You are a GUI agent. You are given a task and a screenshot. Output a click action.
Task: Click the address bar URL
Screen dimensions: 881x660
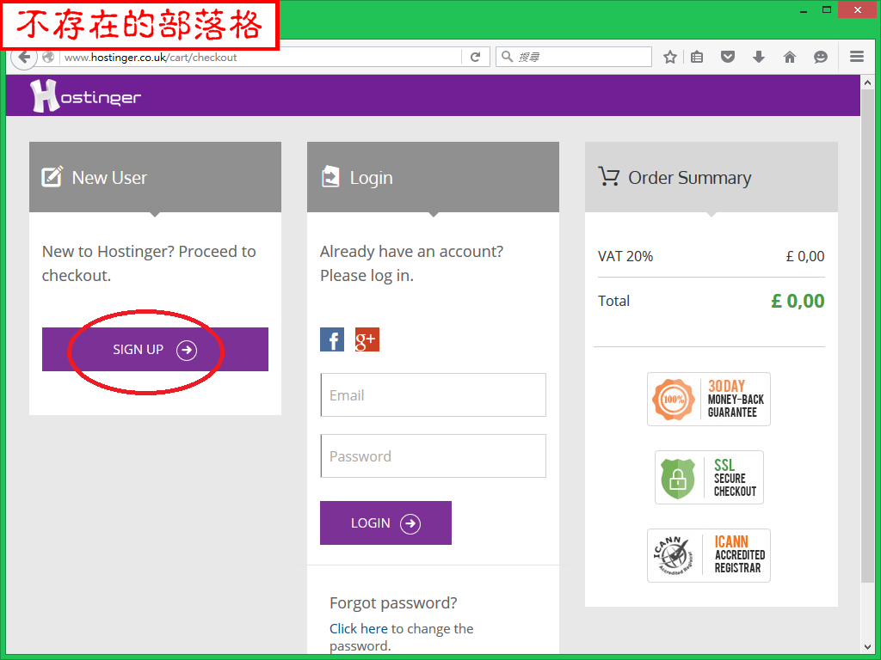[151, 58]
